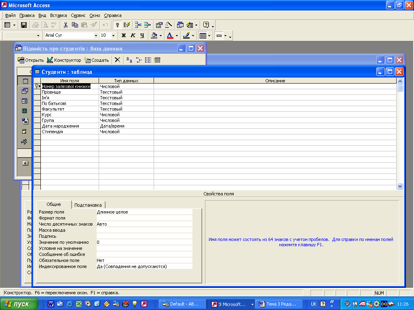
Task: Open the special effect dropdown arrow
Action: [x=225, y=36]
